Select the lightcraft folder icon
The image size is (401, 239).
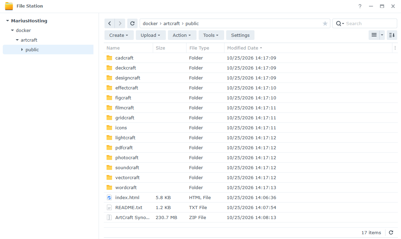[x=109, y=138]
